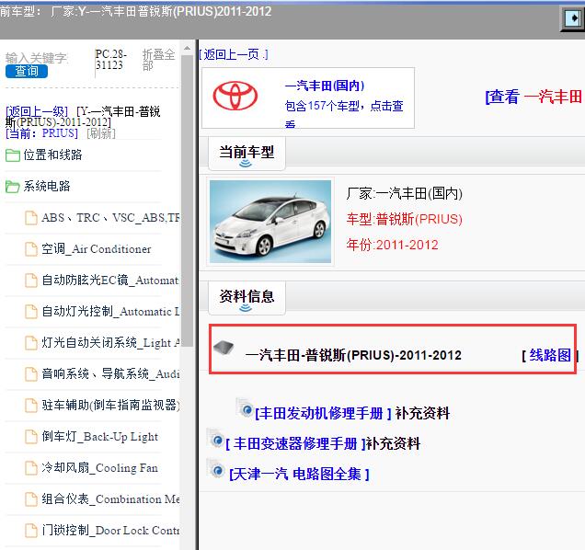Click the sidebar vertical scrollbar thumb
The height and width of the screenshot is (550, 585).
(x=188, y=201)
